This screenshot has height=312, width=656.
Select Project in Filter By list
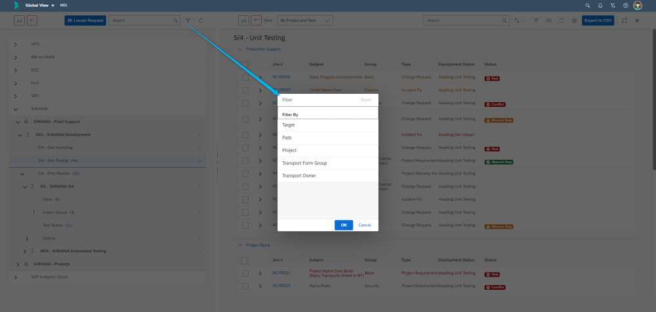(x=328, y=151)
